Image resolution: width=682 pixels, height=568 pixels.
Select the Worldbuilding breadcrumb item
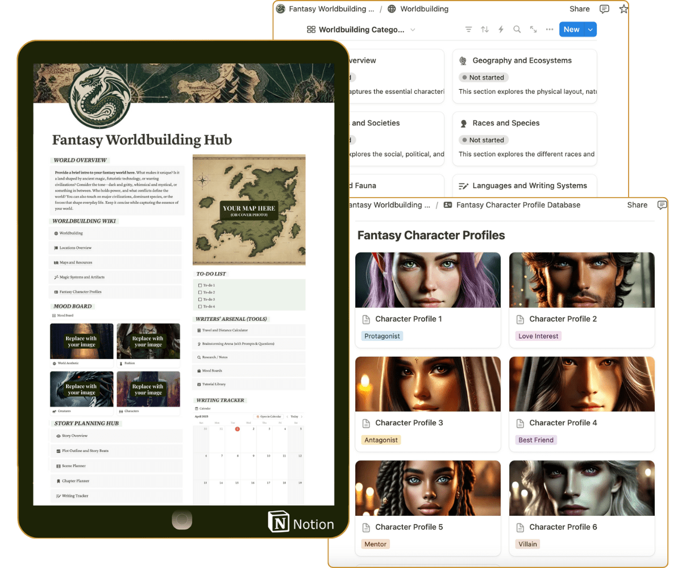point(423,9)
